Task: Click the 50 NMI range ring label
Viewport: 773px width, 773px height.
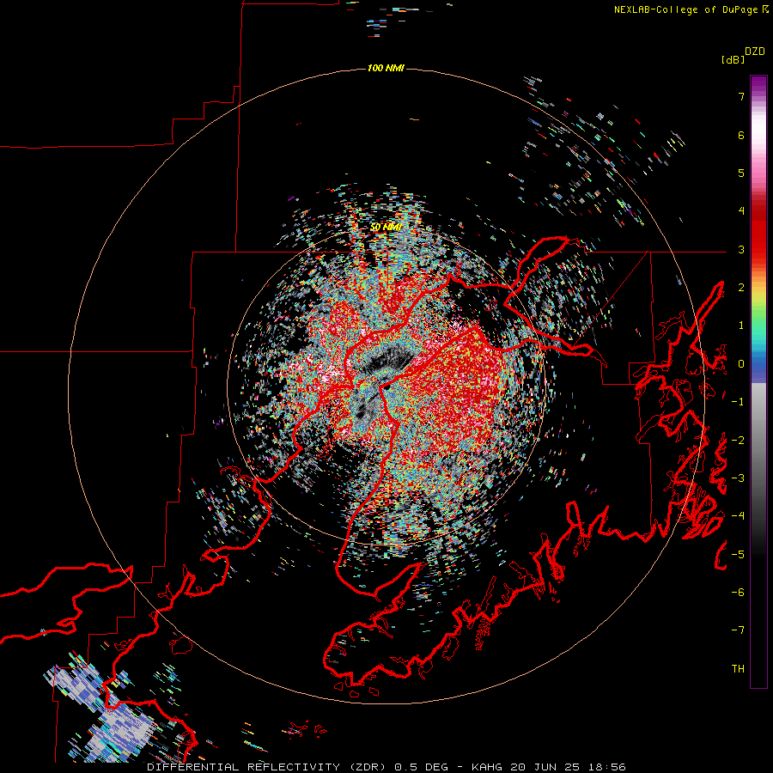Action: pos(386,228)
